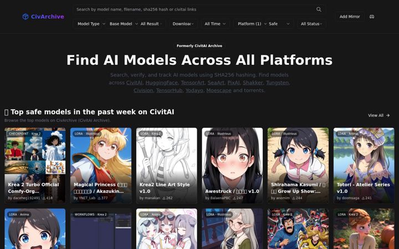The width and height of the screenshot is (399, 249).
Task: Open the TensorArt platform link
Action: click(x=192, y=83)
